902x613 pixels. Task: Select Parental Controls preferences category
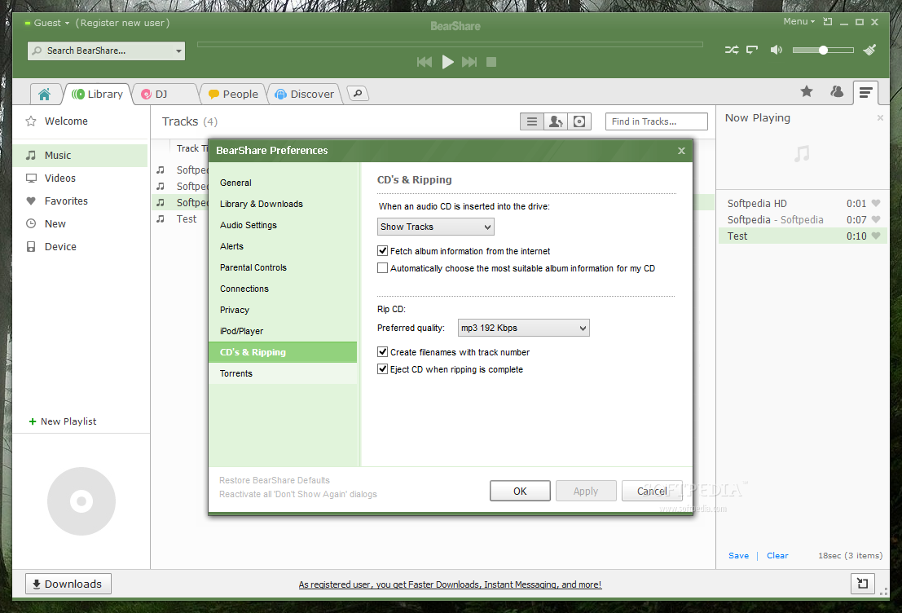[283, 267]
